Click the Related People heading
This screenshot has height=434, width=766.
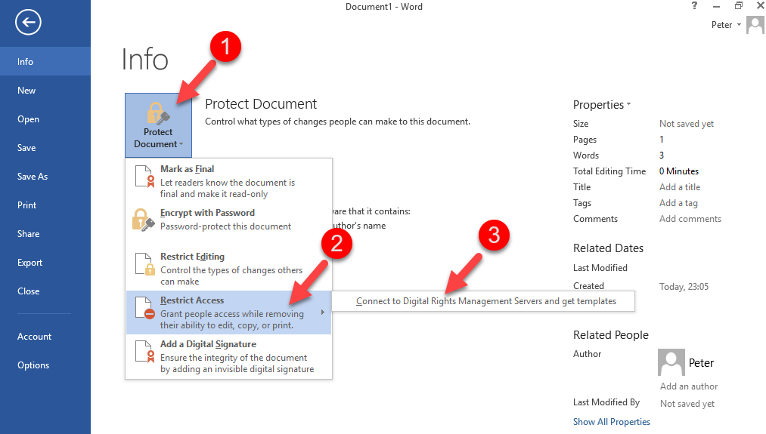point(611,335)
